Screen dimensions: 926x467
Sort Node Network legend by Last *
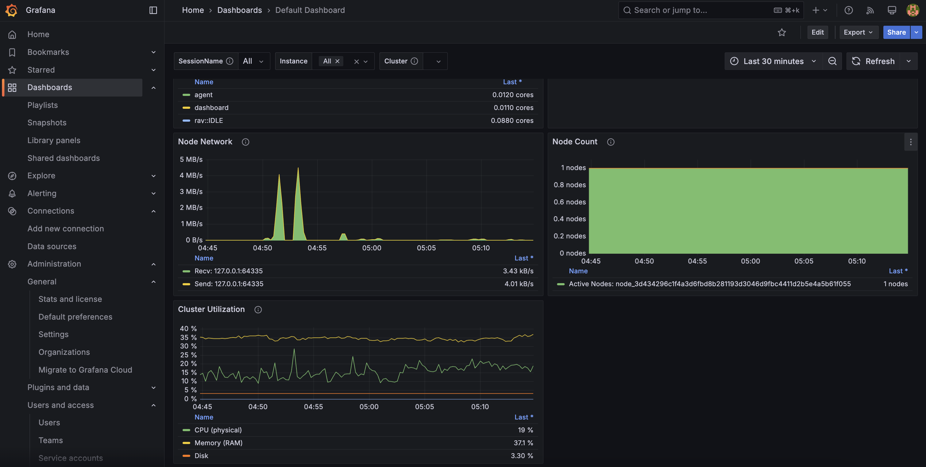click(x=524, y=258)
